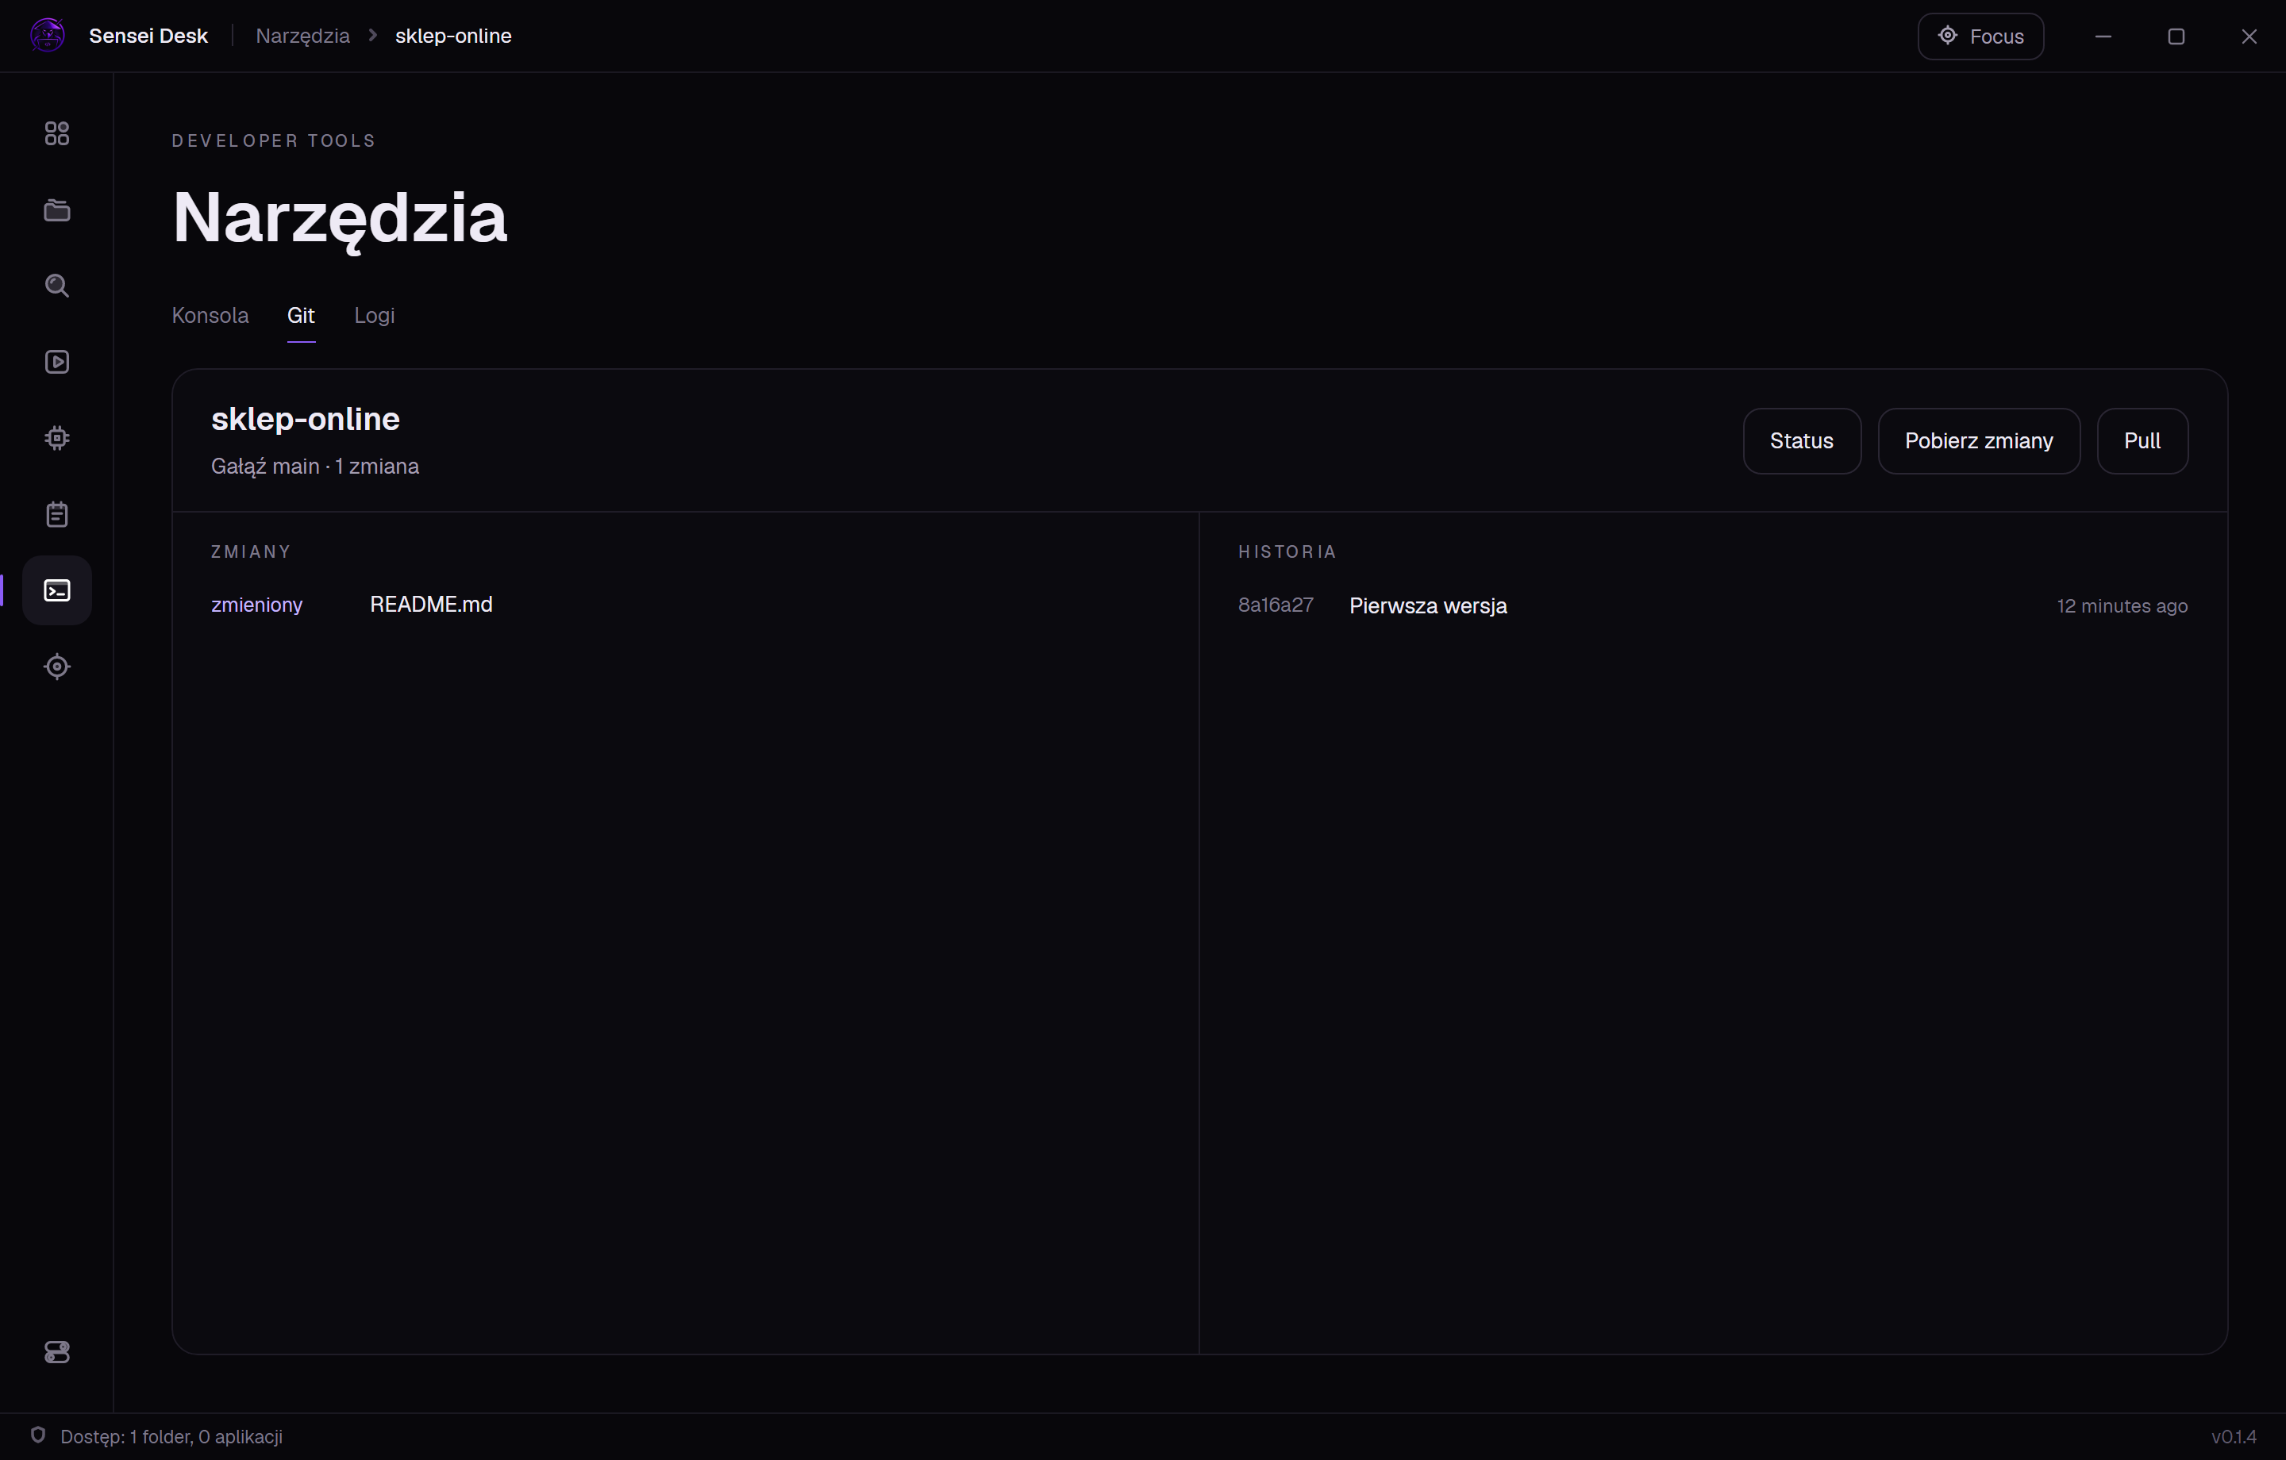Click the sklep-online breadcrumb item

coord(452,36)
